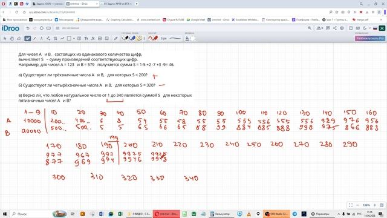This screenshot has width=387, height=218.
Task: Open iDroo board settings gear
Action: tap(342, 28)
